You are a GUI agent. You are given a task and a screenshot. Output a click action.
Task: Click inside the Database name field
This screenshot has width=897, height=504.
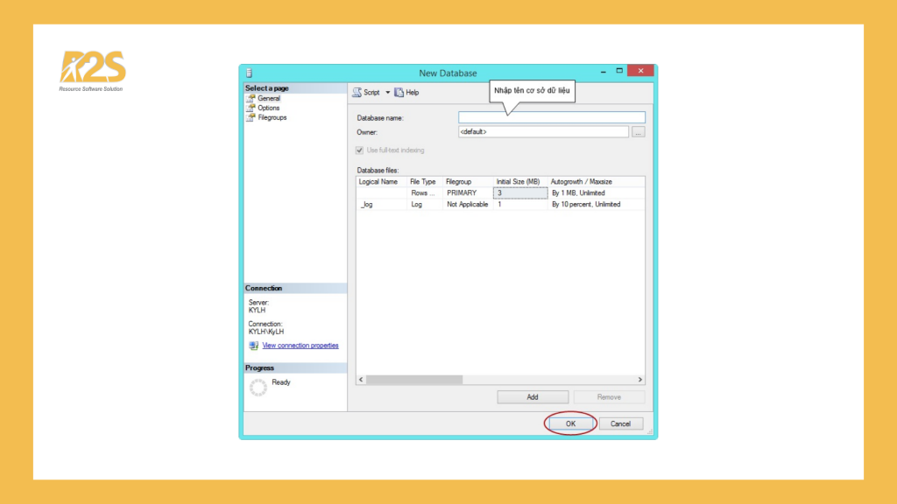[x=550, y=116]
